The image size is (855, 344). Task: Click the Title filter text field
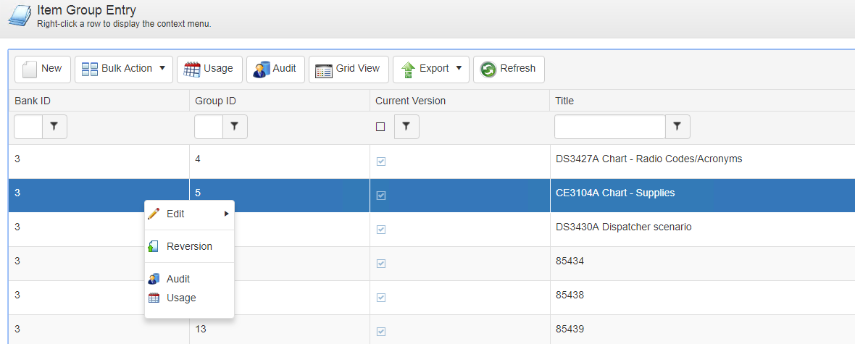pyautogui.click(x=609, y=127)
